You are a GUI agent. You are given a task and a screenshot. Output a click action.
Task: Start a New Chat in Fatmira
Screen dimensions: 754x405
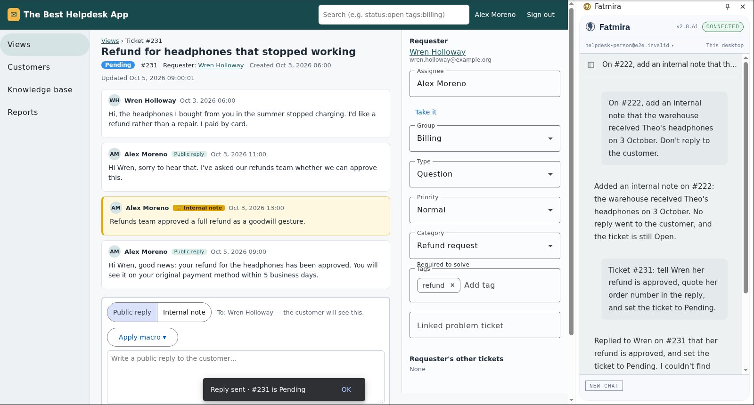604,386
